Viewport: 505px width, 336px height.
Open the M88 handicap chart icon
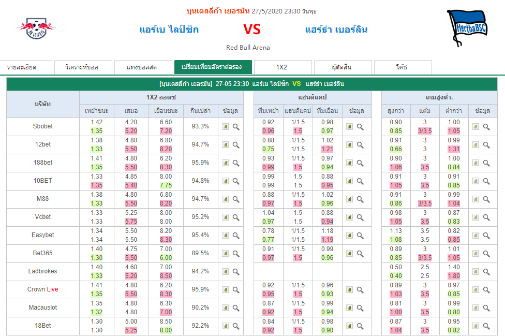point(349,199)
